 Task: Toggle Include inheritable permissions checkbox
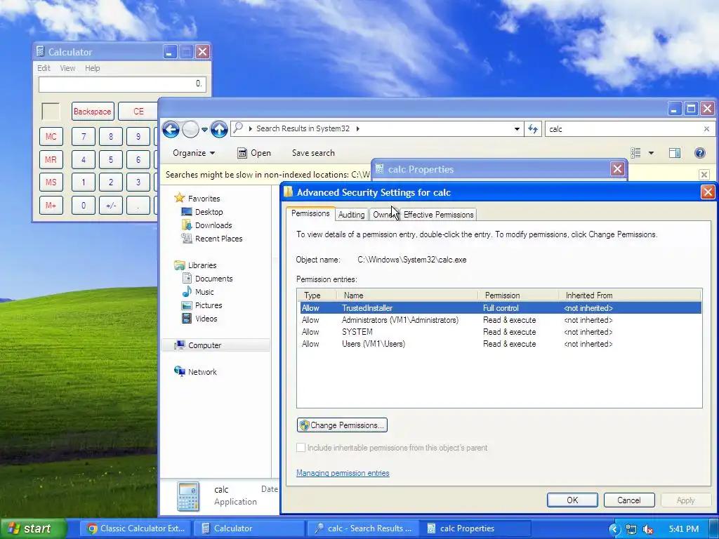point(301,448)
